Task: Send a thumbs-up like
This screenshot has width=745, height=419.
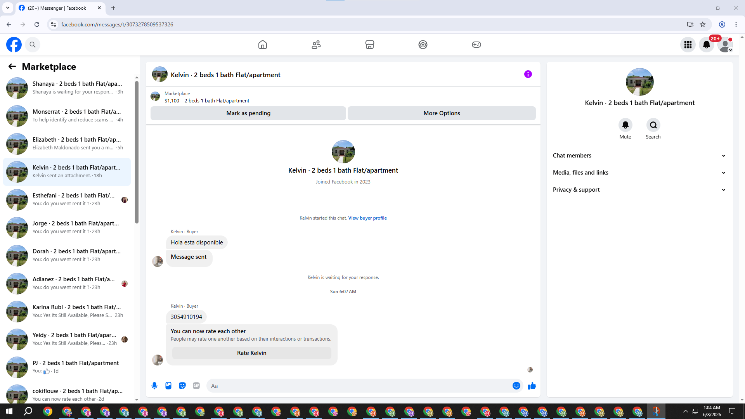Action: [x=532, y=386]
